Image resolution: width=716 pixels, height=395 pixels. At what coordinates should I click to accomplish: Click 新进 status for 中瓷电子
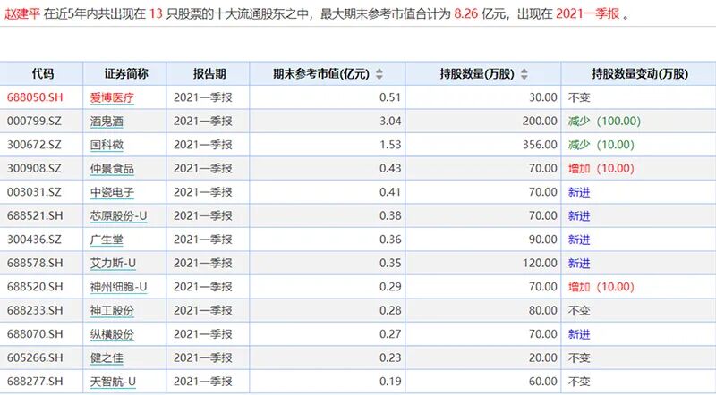pyautogui.click(x=579, y=192)
